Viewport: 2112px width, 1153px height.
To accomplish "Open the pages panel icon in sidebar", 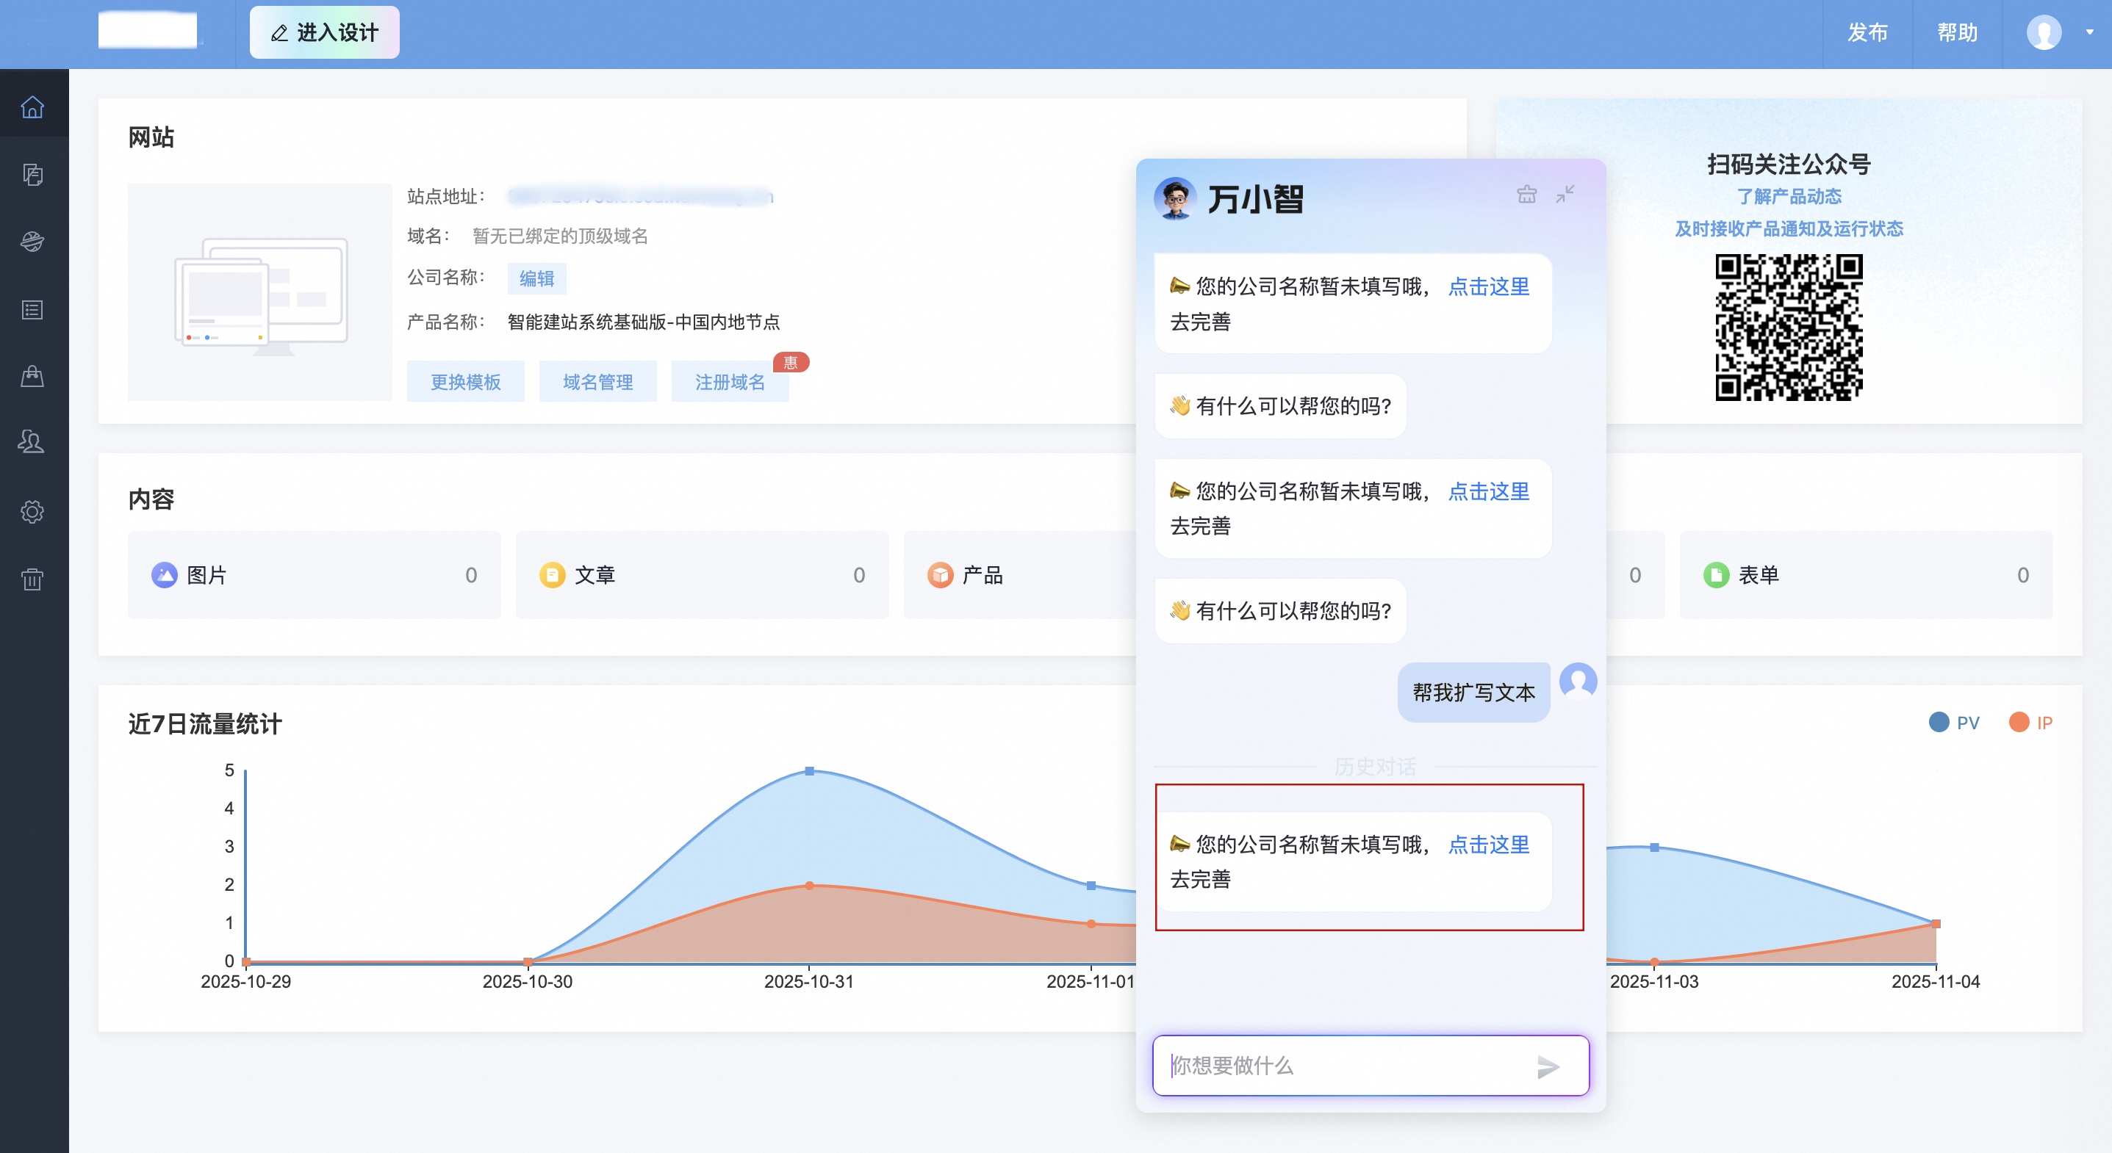I will [x=33, y=175].
